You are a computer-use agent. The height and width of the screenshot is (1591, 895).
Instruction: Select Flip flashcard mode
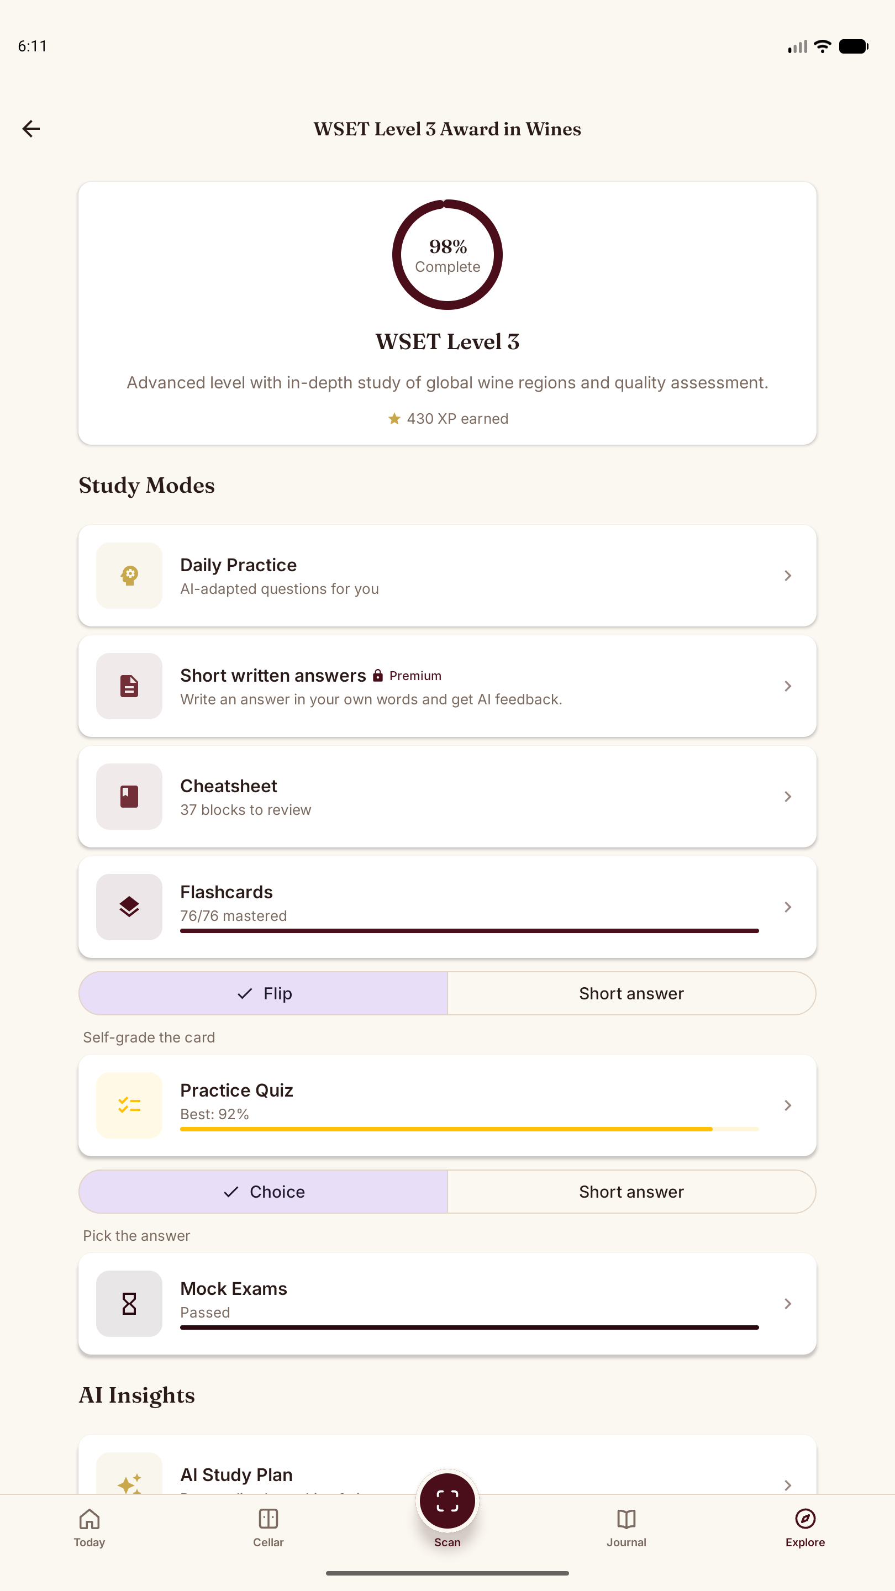264,993
